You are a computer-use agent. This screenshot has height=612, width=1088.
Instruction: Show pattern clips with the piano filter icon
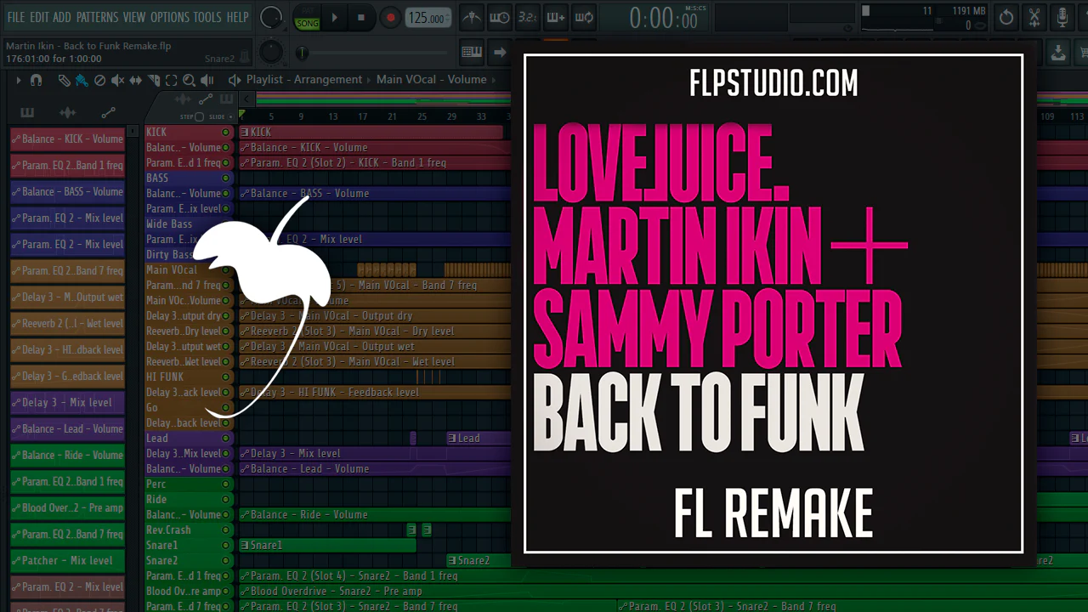click(27, 112)
